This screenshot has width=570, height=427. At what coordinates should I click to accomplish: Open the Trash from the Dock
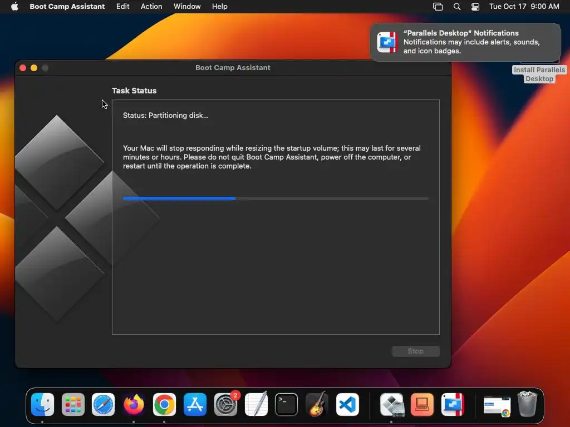(x=528, y=404)
